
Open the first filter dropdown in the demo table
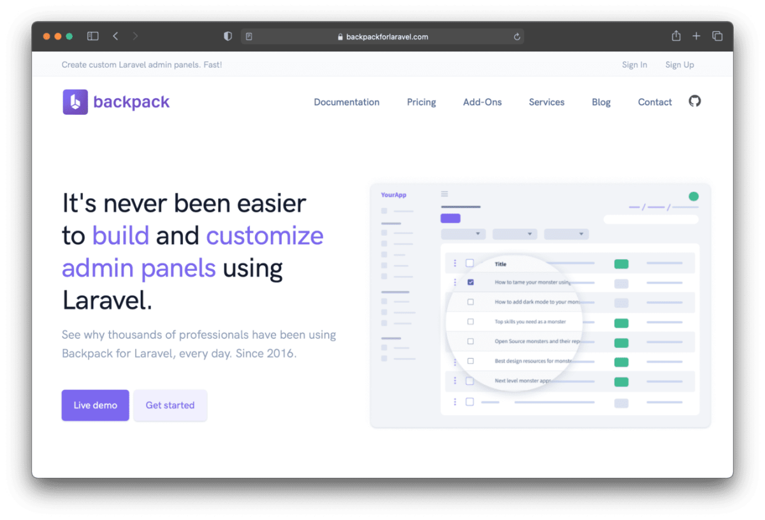tap(463, 234)
